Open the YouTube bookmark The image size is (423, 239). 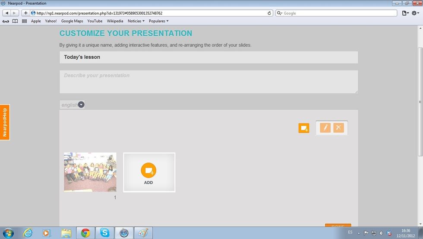pos(95,21)
